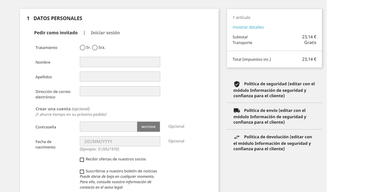Select Pedir como invitado tab

56,33
